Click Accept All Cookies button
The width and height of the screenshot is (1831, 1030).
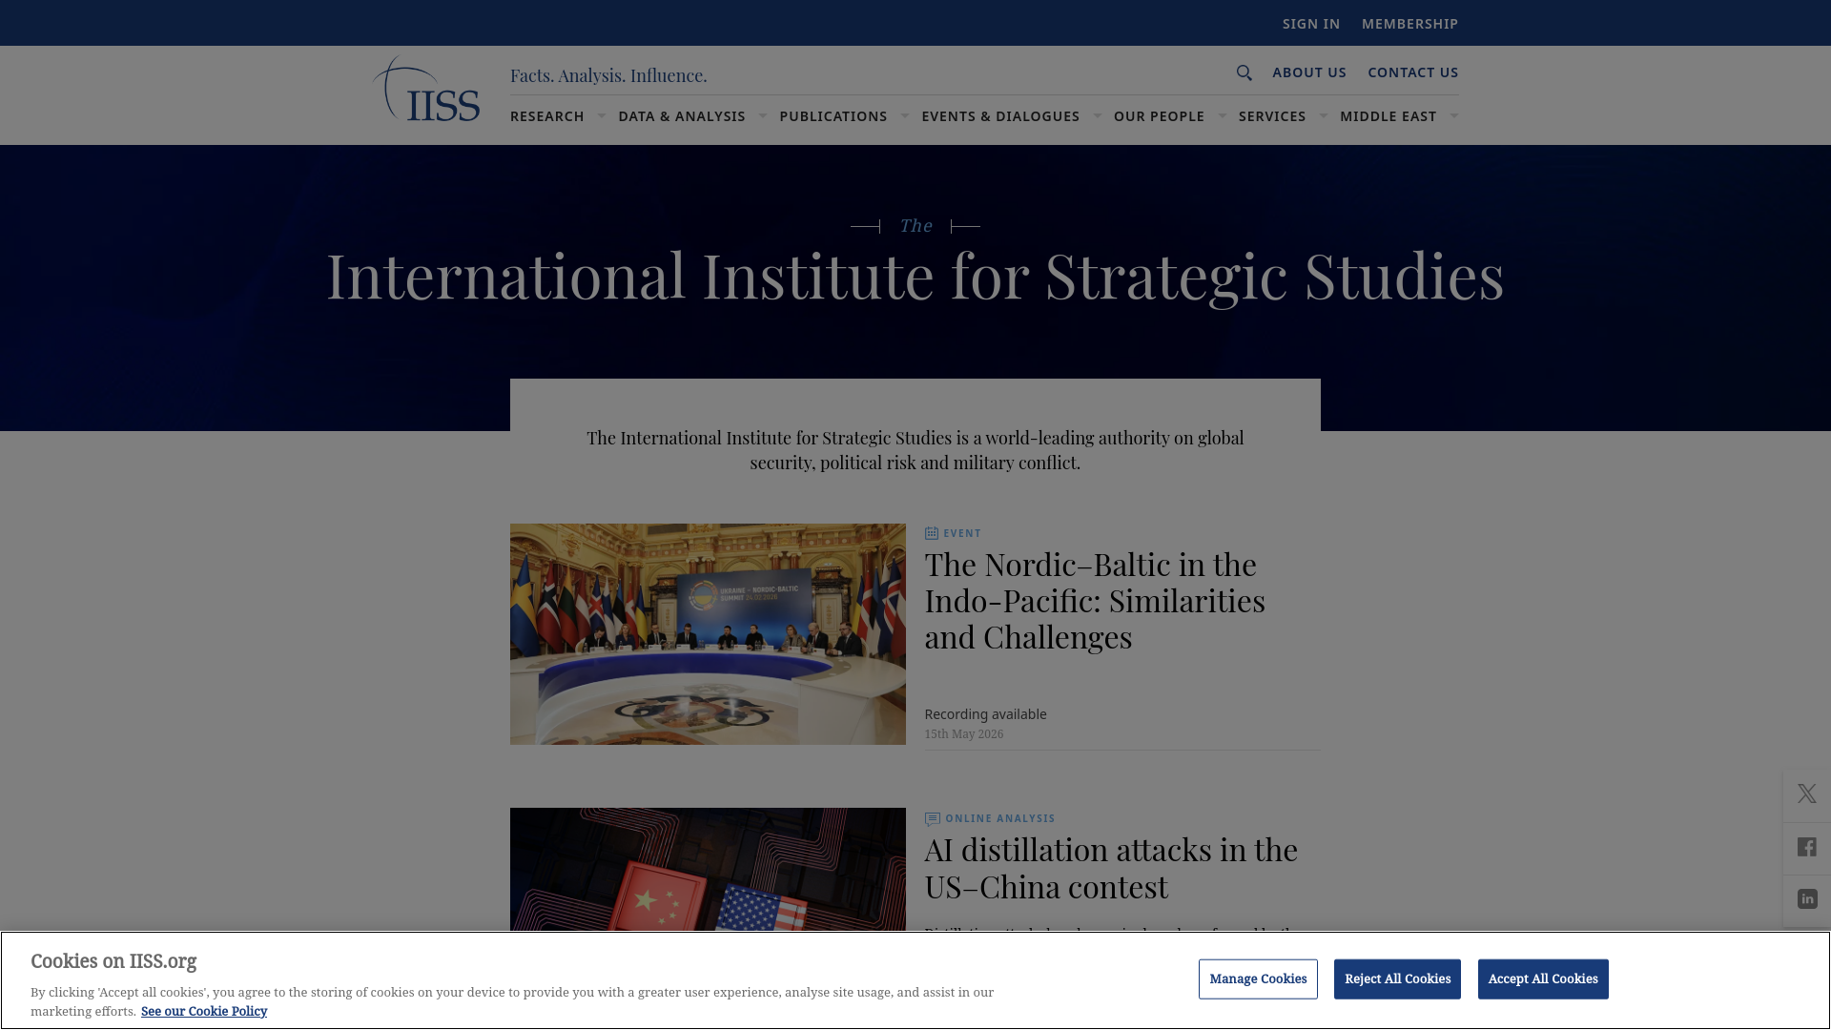coord(1543,979)
